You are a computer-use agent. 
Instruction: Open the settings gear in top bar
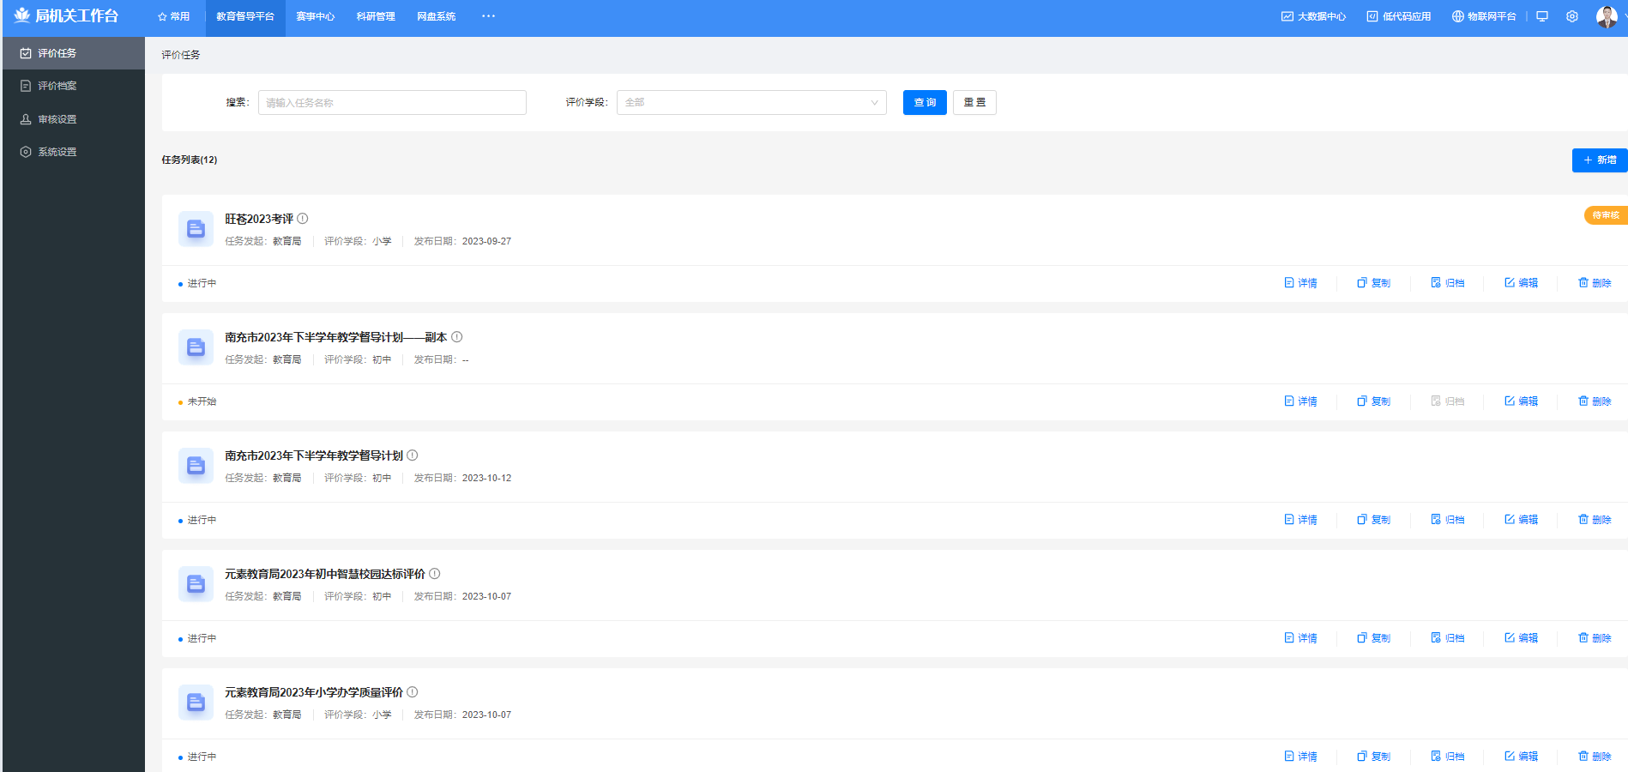pyautogui.click(x=1571, y=16)
